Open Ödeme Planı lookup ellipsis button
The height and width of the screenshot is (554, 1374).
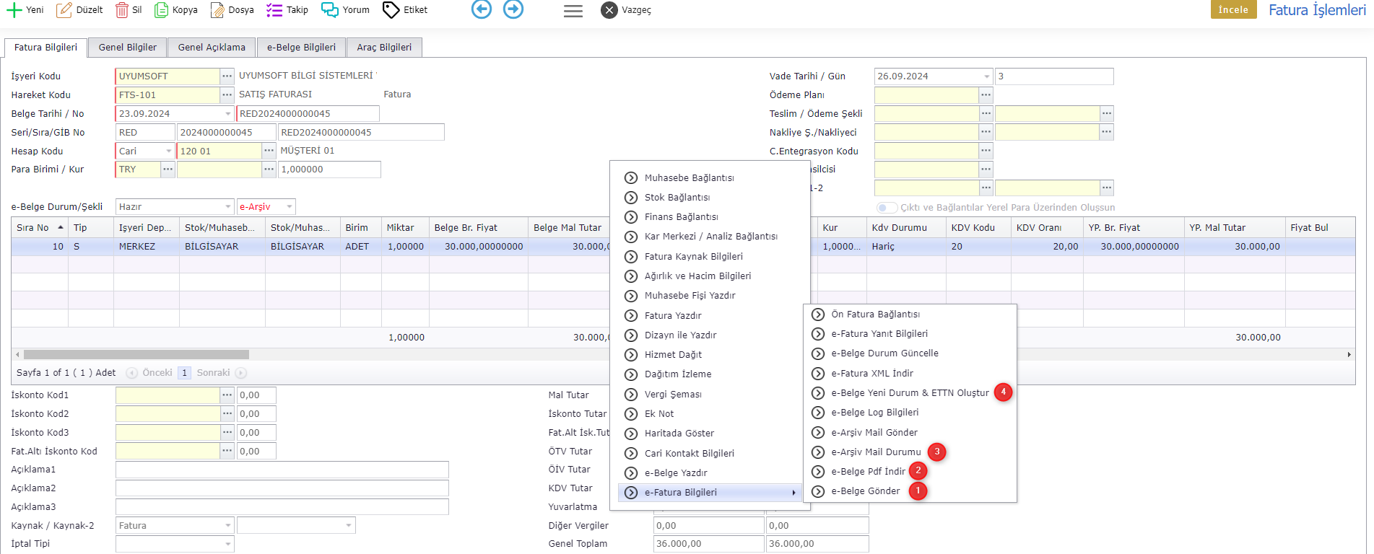pyautogui.click(x=986, y=94)
